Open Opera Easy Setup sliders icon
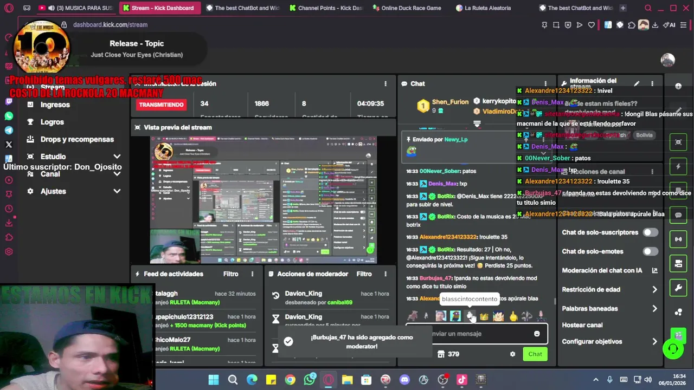This screenshot has height=390, width=694. tap(684, 25)
